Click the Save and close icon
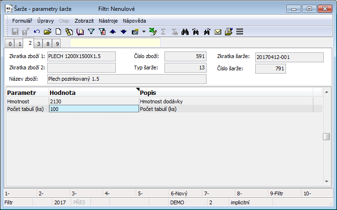The height and width of the screenshot is (210, 337). click(x=26, y=32)
